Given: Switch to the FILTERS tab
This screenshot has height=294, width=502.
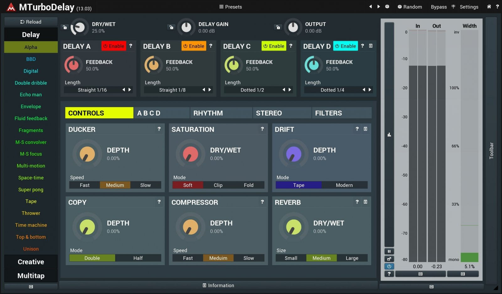Looking at the screenshot, I should 328,113.
